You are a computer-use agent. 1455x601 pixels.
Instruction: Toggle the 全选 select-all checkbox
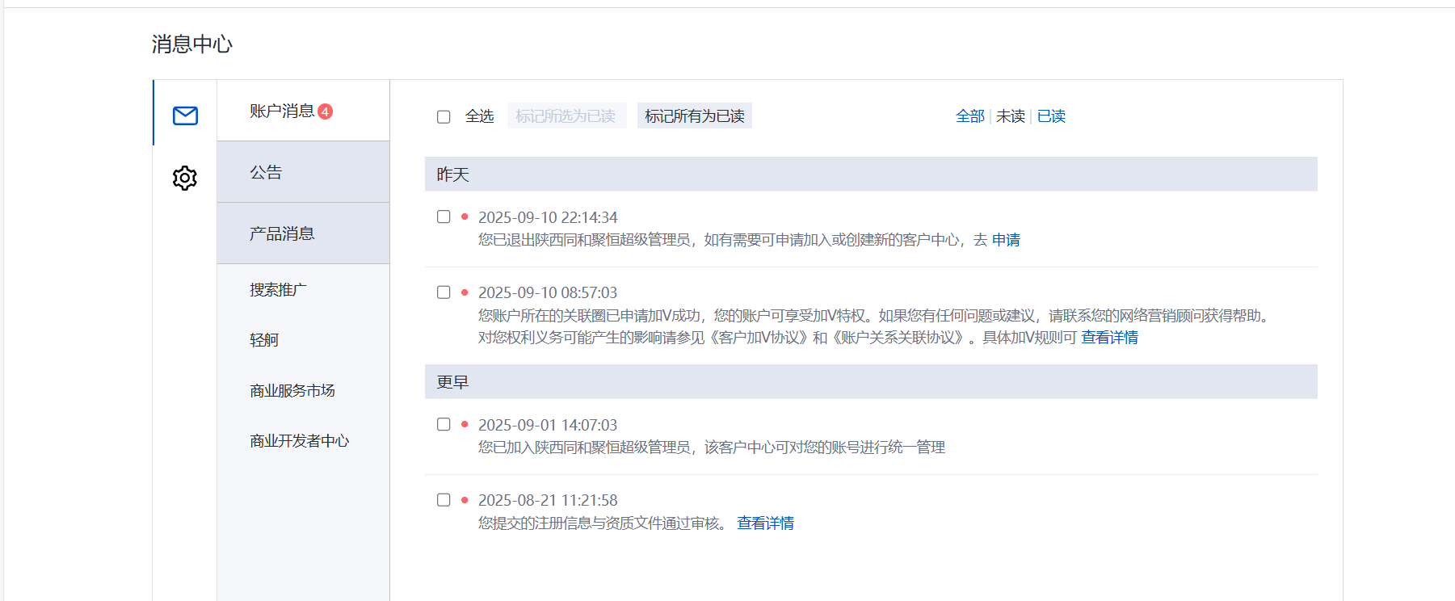coord(444,117)
